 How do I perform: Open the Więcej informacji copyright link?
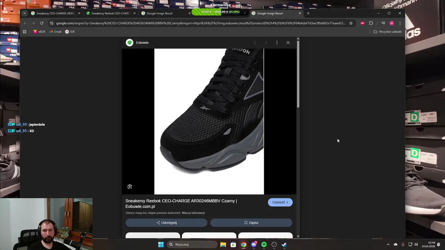193,213
